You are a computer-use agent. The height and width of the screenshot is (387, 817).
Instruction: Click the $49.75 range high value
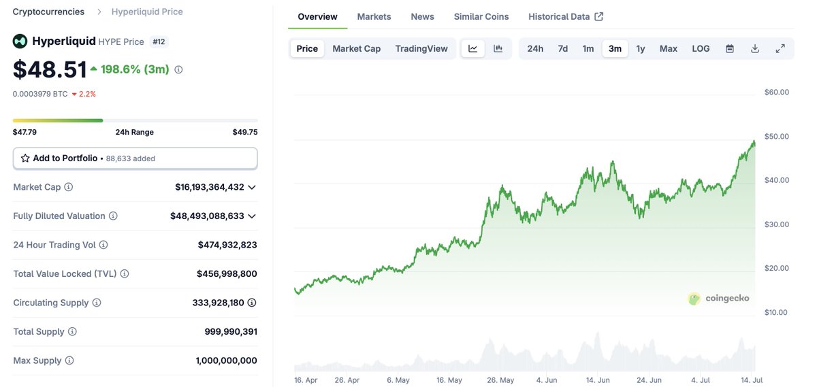[x=245, y=132]
